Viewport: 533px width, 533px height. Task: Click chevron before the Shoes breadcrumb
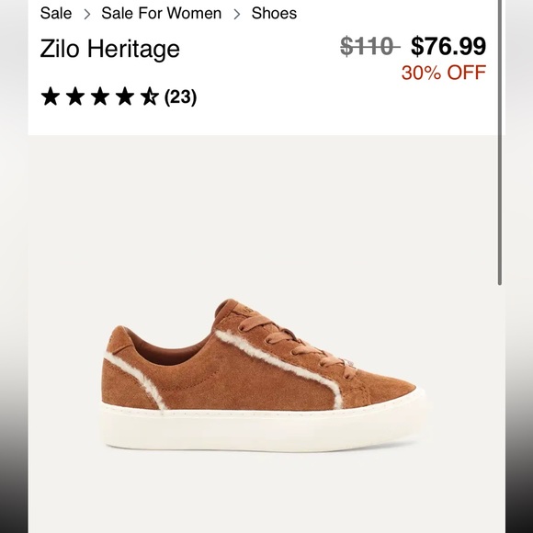(x=237, y=15)
